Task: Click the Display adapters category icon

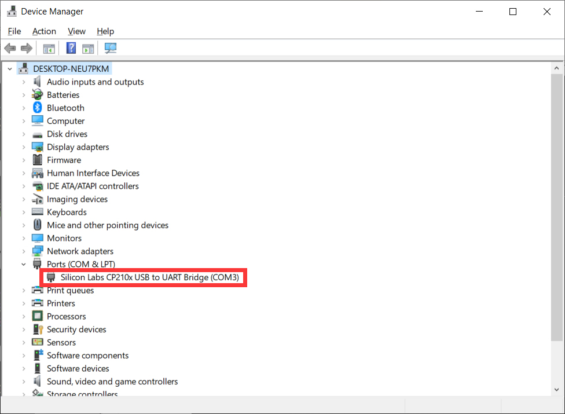Action: point(38,147)
